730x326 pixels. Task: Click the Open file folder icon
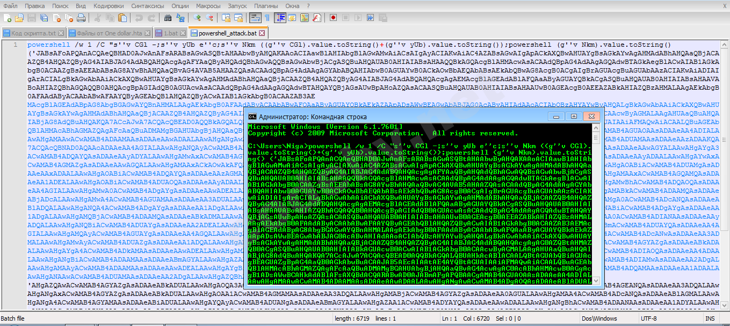19,18
